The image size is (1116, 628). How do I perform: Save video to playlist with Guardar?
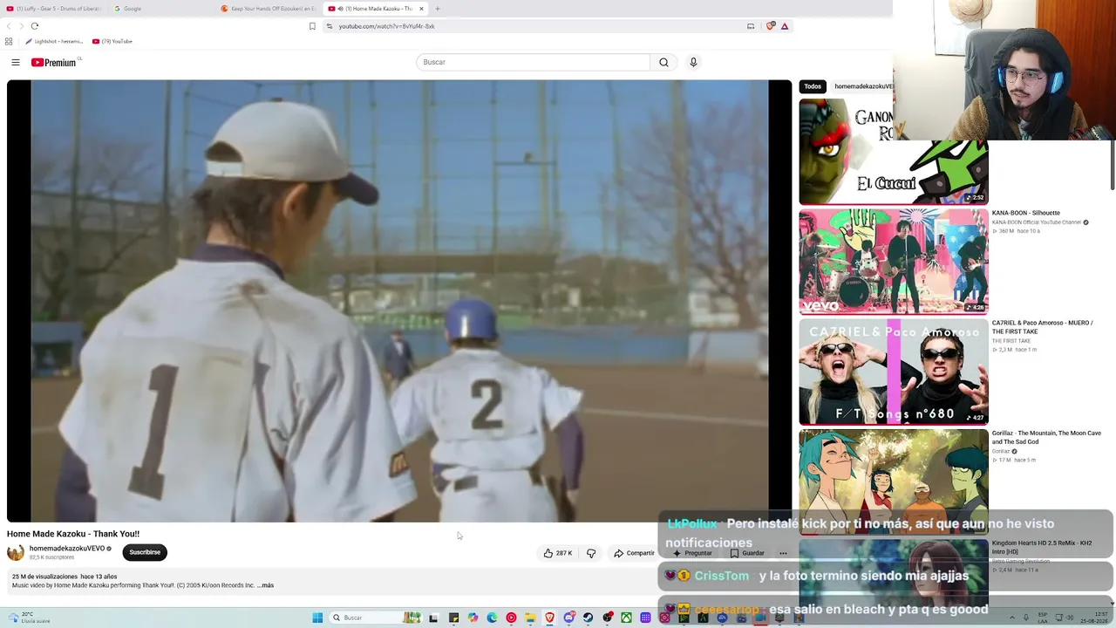click(x=747, y=553)
